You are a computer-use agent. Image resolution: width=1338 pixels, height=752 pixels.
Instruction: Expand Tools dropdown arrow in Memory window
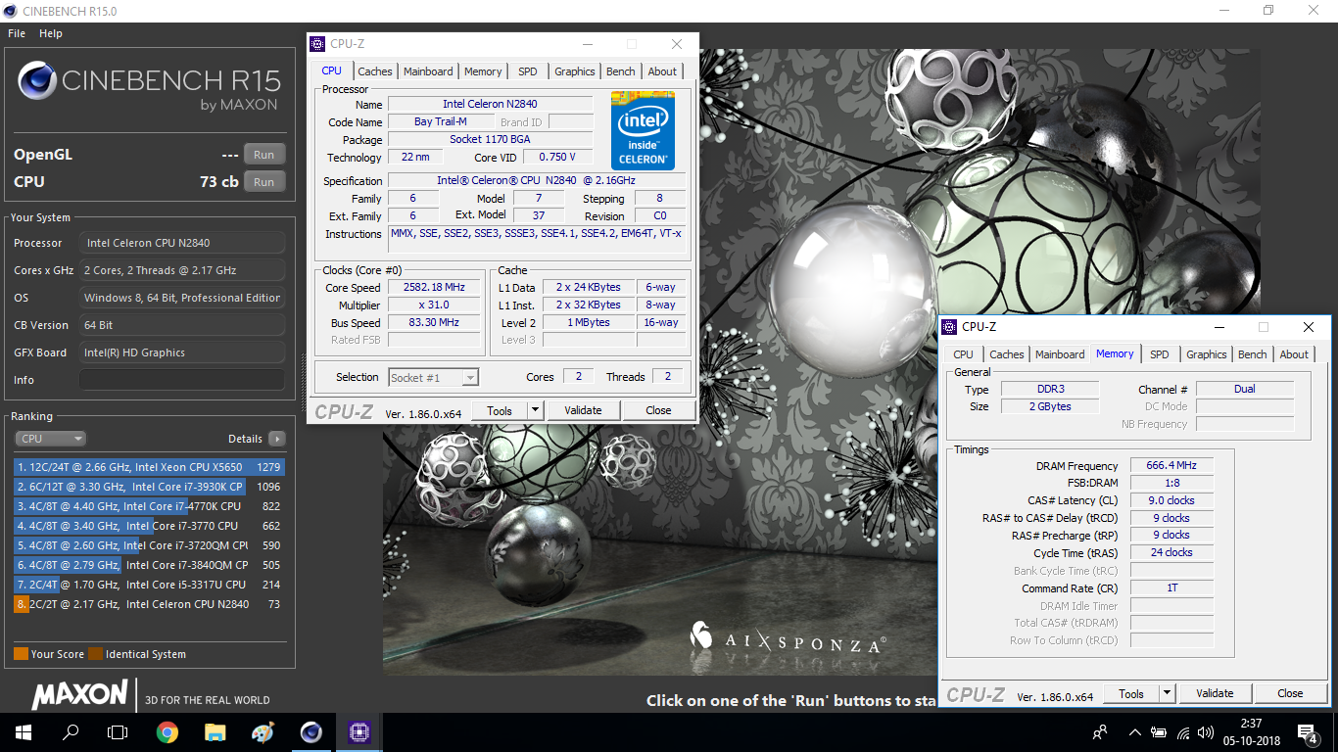[x=1167, y=693]
